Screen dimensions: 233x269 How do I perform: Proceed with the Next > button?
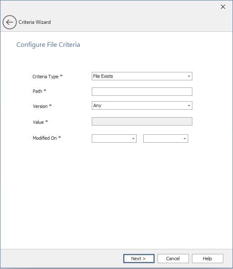coord(139,259)
